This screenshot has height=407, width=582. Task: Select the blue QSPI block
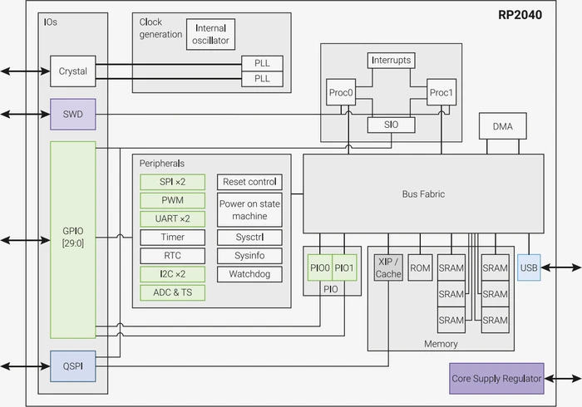pyautogui.click(x=73, y=366)
